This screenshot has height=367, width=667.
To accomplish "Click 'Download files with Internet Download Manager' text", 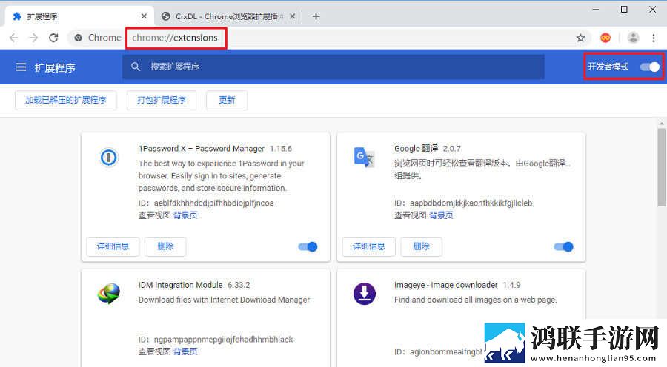I will pos(224,300).
